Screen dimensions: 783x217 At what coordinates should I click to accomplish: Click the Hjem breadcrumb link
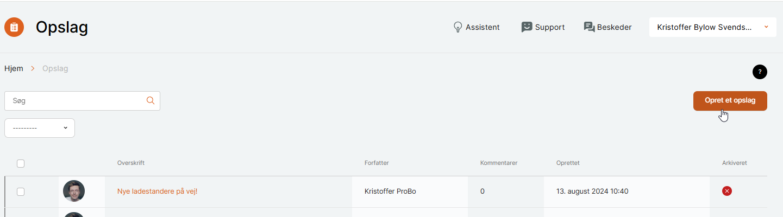click(14, 68)
